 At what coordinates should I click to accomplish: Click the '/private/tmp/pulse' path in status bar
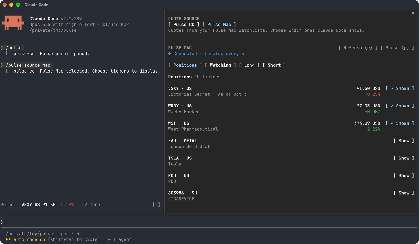tap(29, 234)
